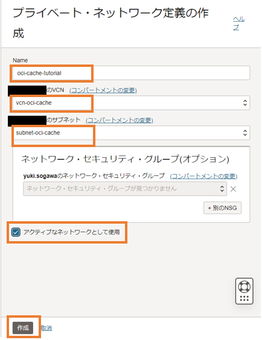Remove NSG row with X icon
262x340 pixels.
click(233, 189)
